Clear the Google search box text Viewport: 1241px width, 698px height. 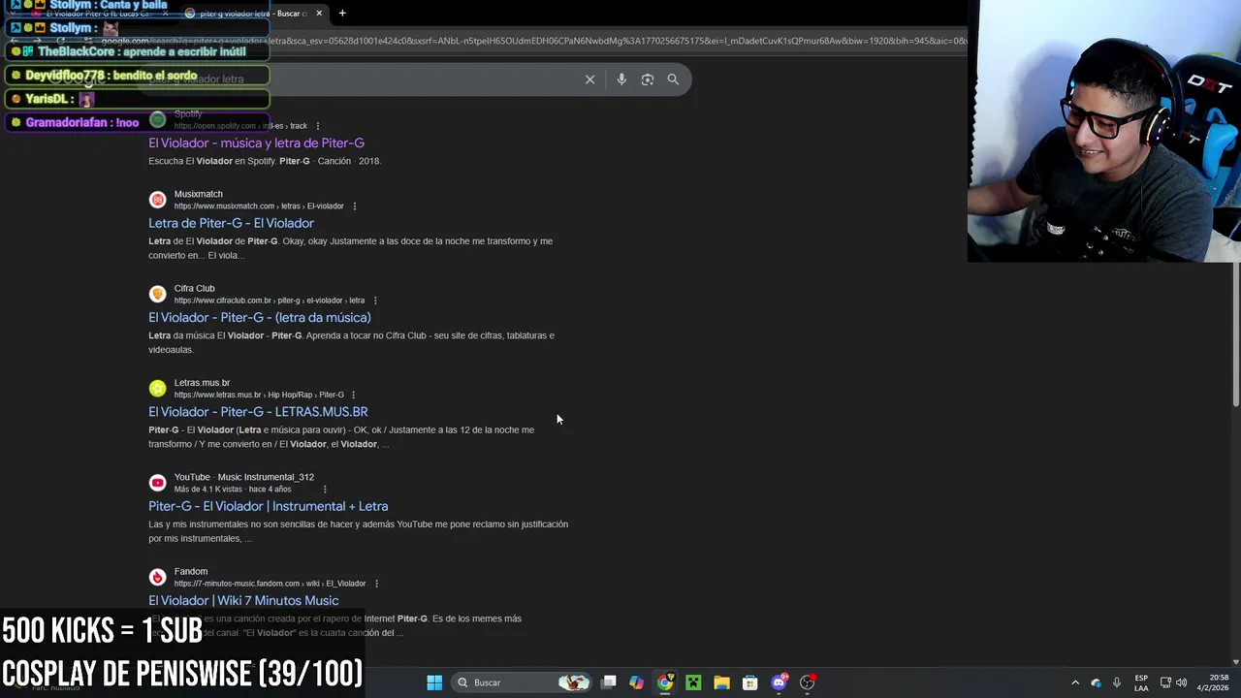pos(589,79)
